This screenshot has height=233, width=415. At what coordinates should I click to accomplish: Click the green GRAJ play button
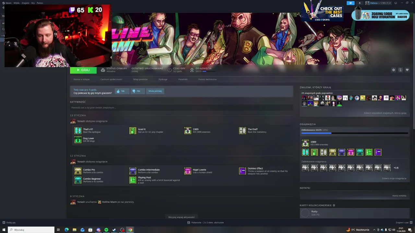pos(83,70)
